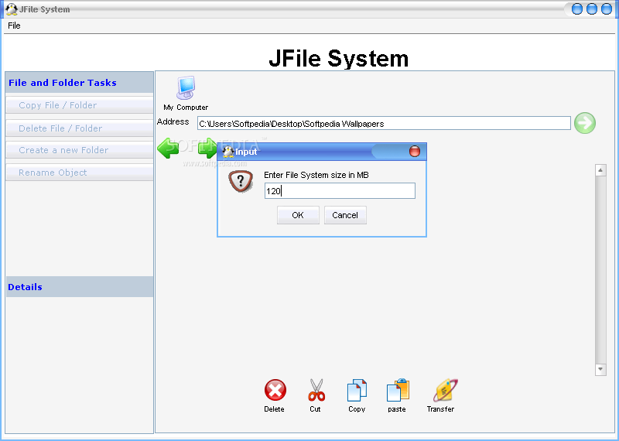Open the File menu

14,26
